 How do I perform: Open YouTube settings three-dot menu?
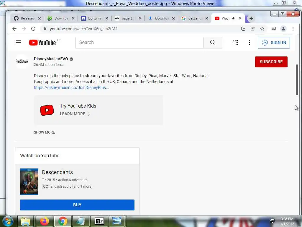click(x=250, y=43)
